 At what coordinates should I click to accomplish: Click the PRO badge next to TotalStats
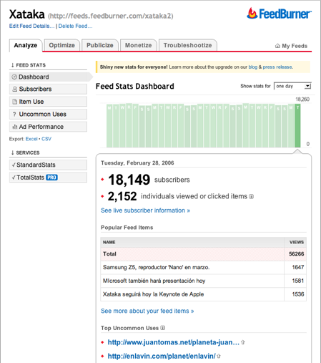(x=51, y=178)
